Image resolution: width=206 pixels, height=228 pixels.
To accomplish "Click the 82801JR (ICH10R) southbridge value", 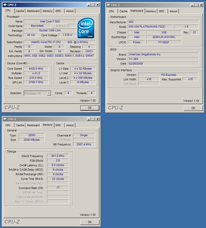I will (164, 37).
